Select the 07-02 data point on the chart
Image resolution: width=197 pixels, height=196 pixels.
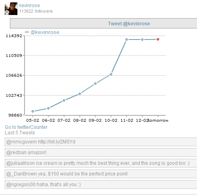(64, 100)
